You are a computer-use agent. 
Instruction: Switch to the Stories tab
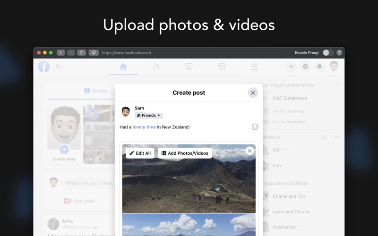tap(96, 91)
